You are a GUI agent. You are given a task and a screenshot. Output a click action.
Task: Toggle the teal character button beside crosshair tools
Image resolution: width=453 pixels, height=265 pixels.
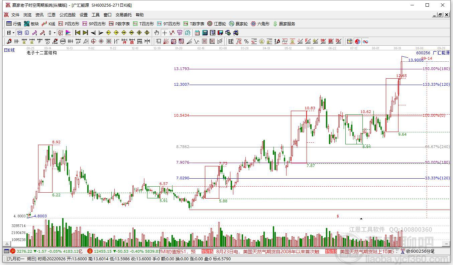coord(188,33)
